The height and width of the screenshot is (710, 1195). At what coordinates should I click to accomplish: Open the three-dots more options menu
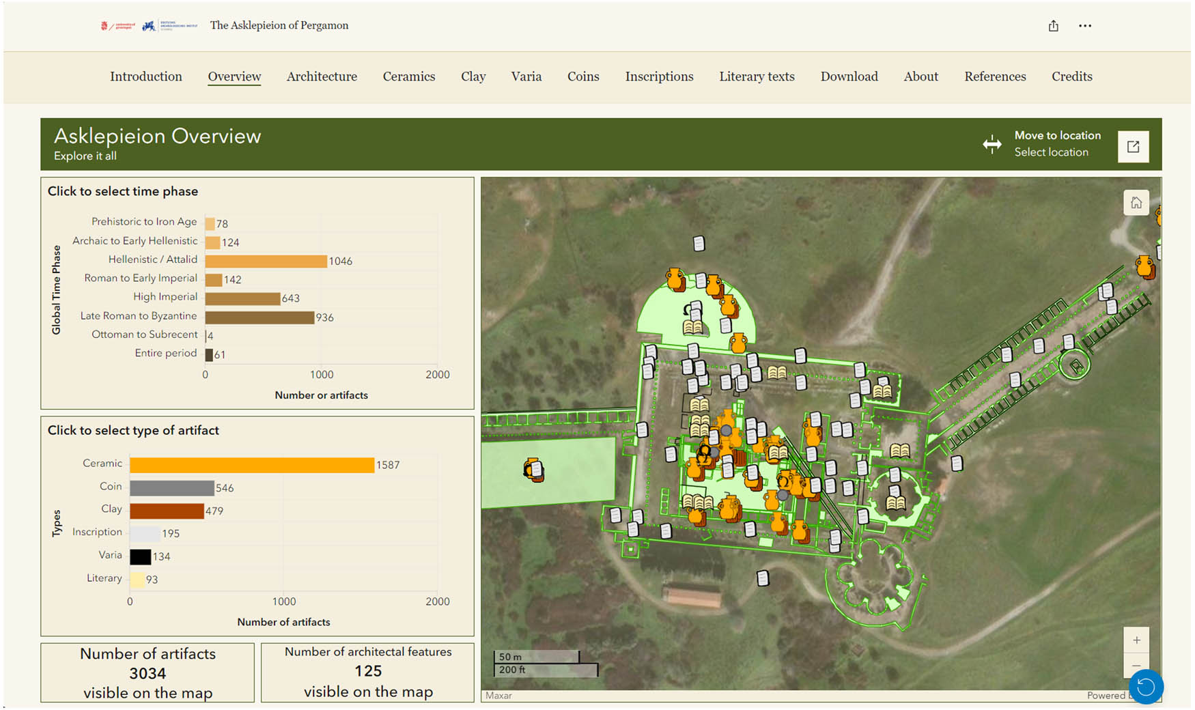point(1084,26)
